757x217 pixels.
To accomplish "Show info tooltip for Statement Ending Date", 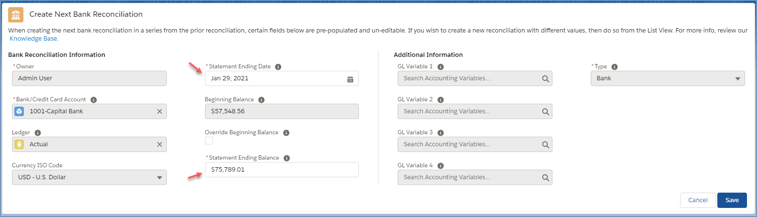I will pyautogui.click(x=278, y=67).
